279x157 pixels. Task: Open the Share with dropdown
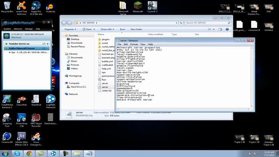(x=108, y=29)
